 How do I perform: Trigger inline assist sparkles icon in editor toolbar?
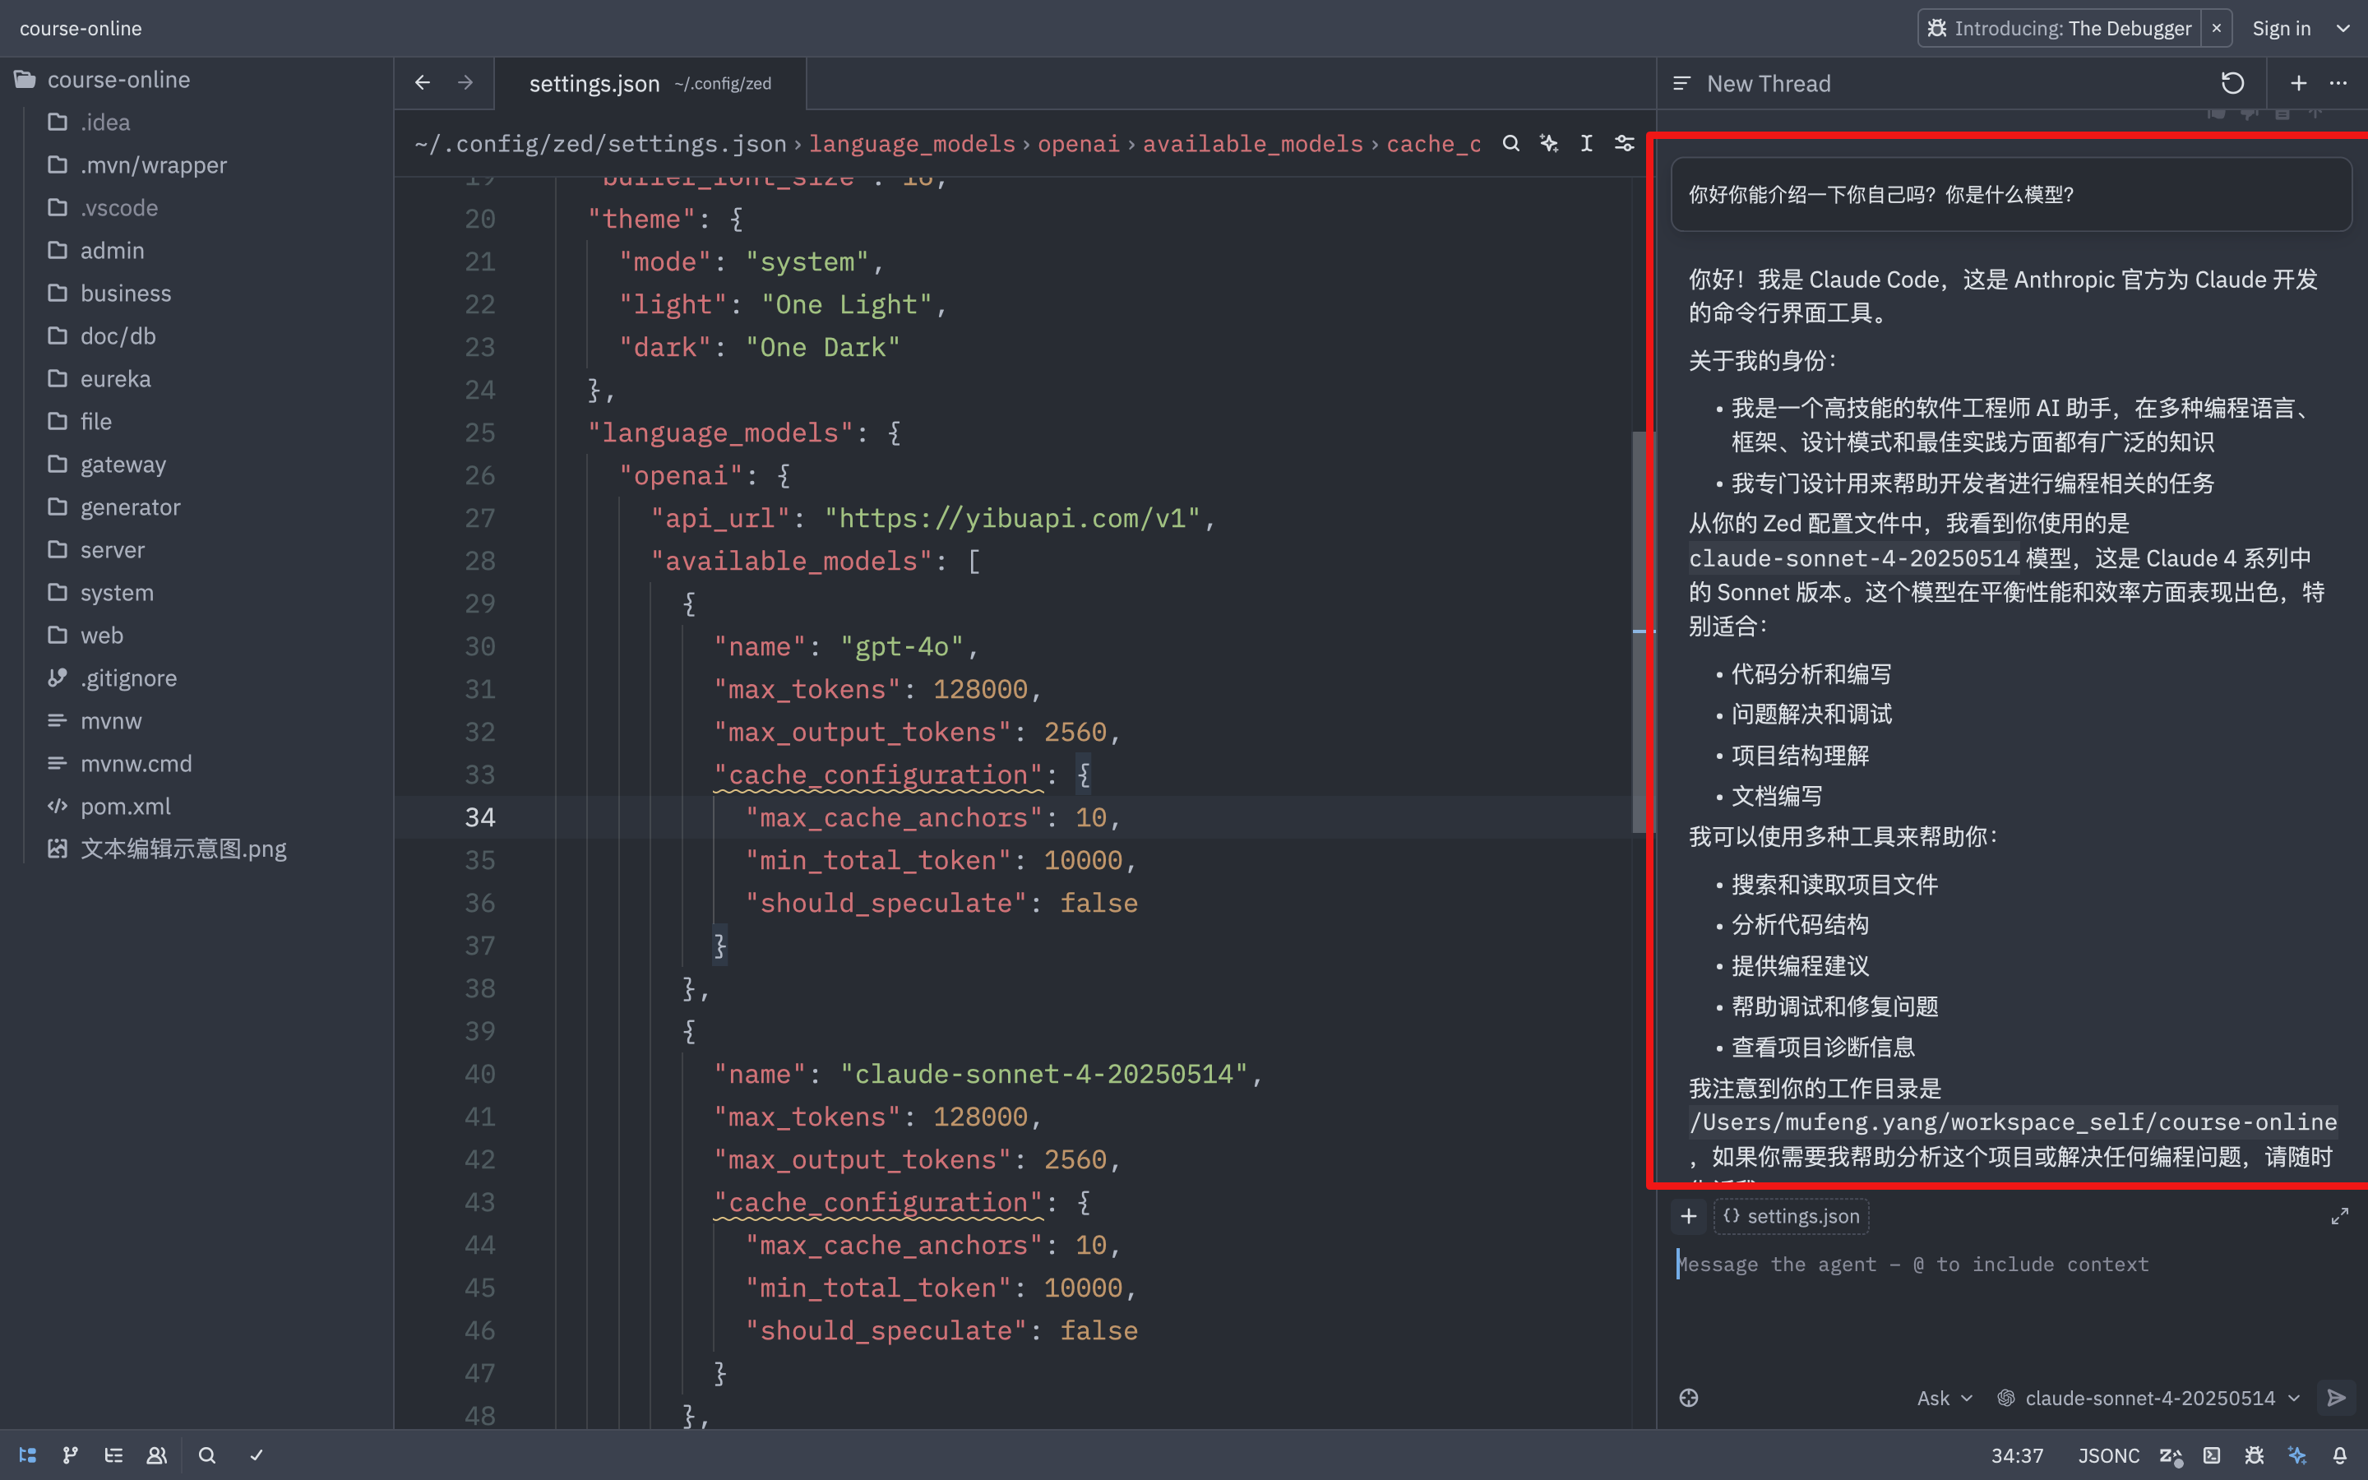1548,143
